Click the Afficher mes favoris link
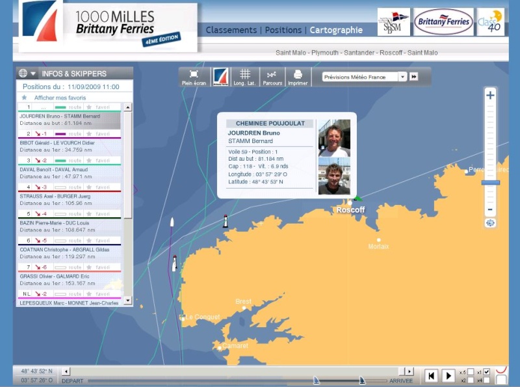 [x=60, y=98]
